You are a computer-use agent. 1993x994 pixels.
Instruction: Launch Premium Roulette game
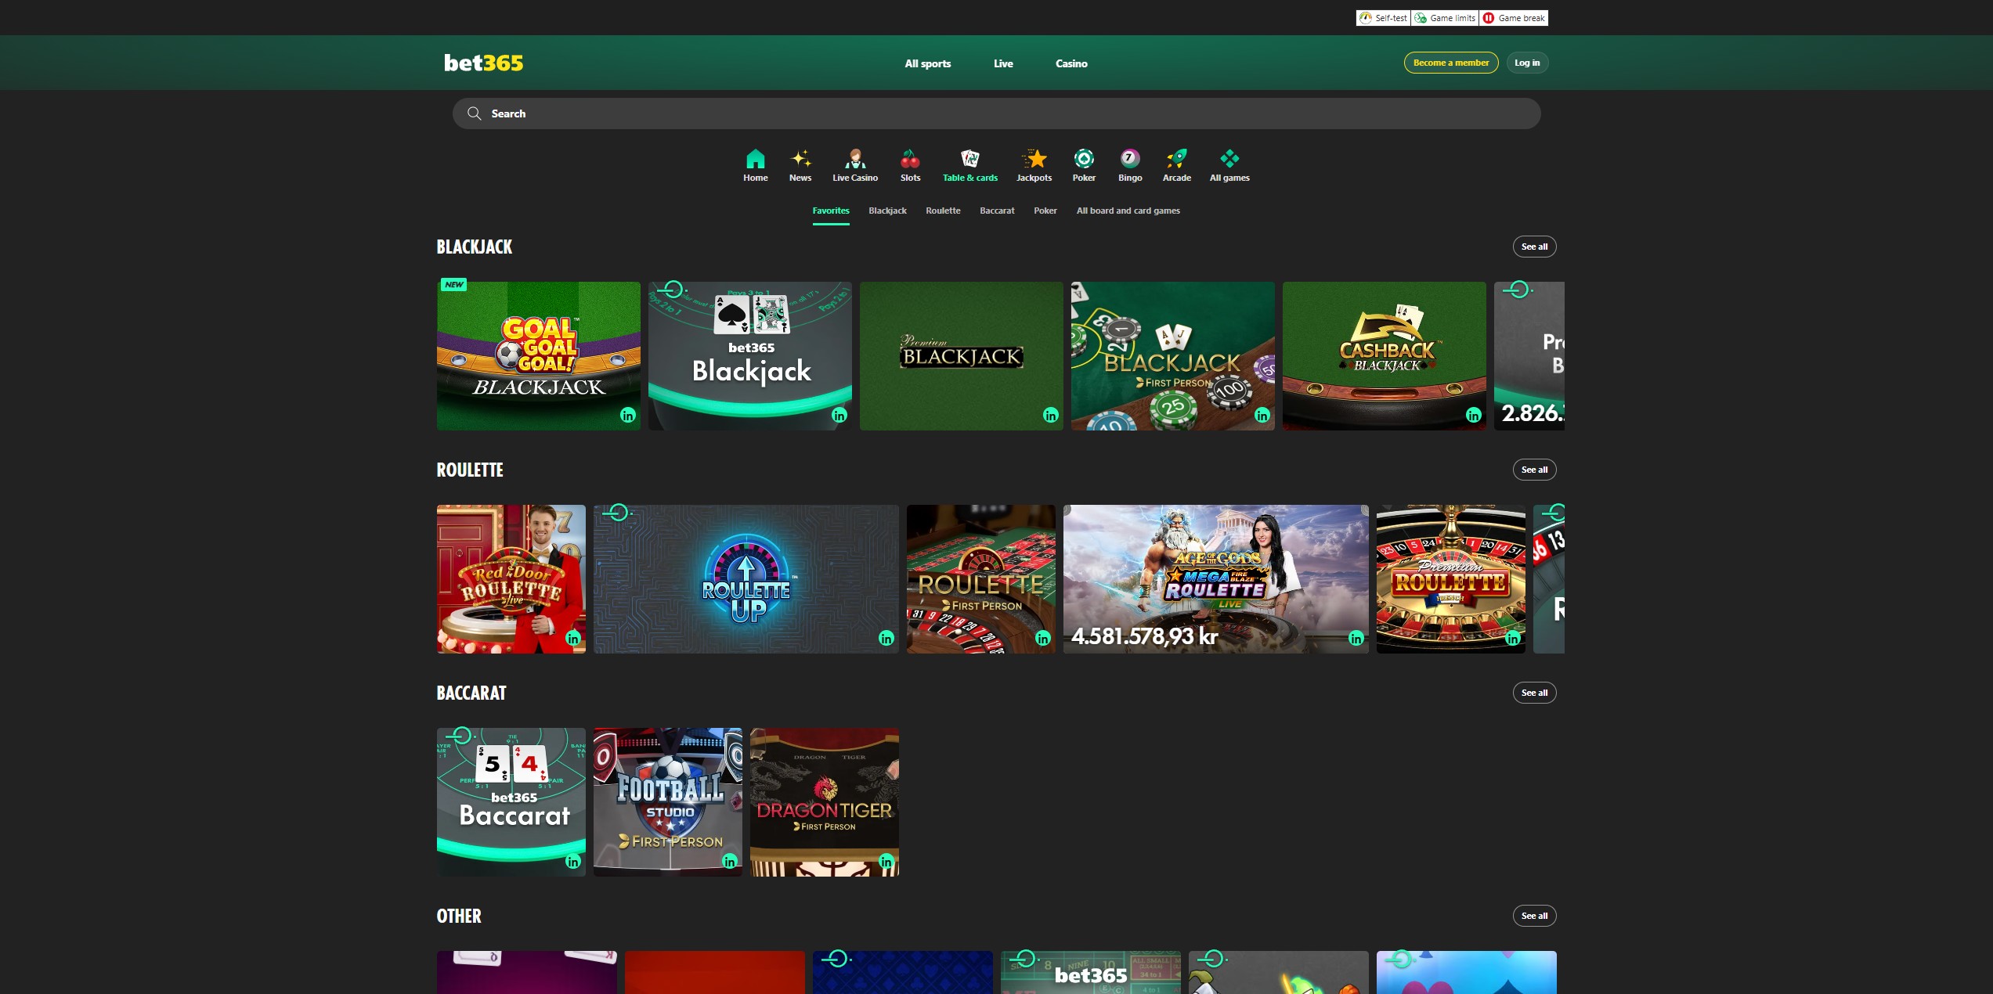coord(1450,579)
